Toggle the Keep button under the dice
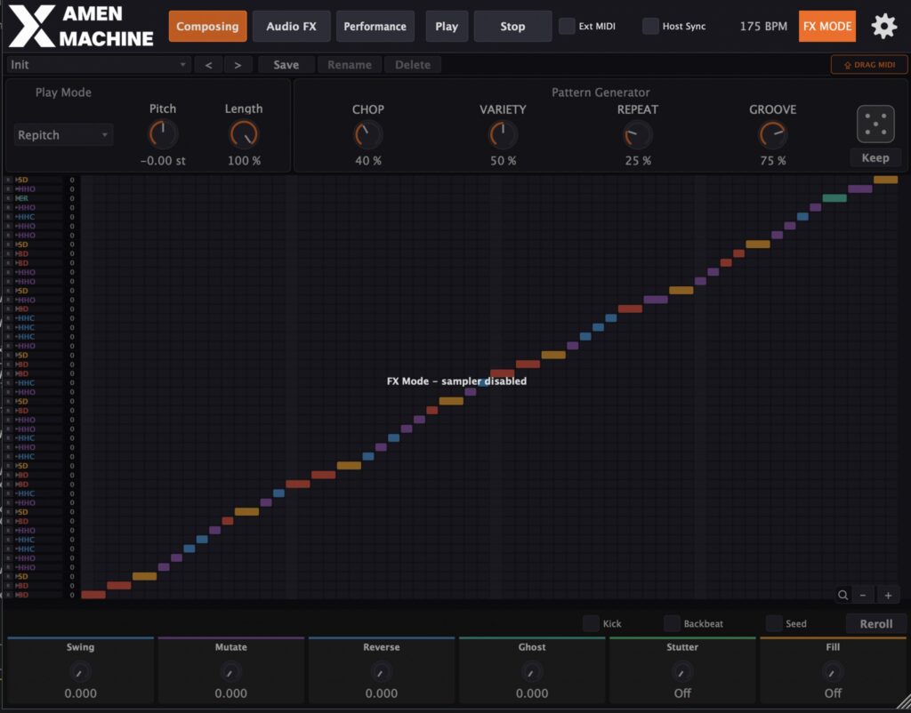Image resolution: width=911 pixels, height=713 pixels. [x=875, y=158]
